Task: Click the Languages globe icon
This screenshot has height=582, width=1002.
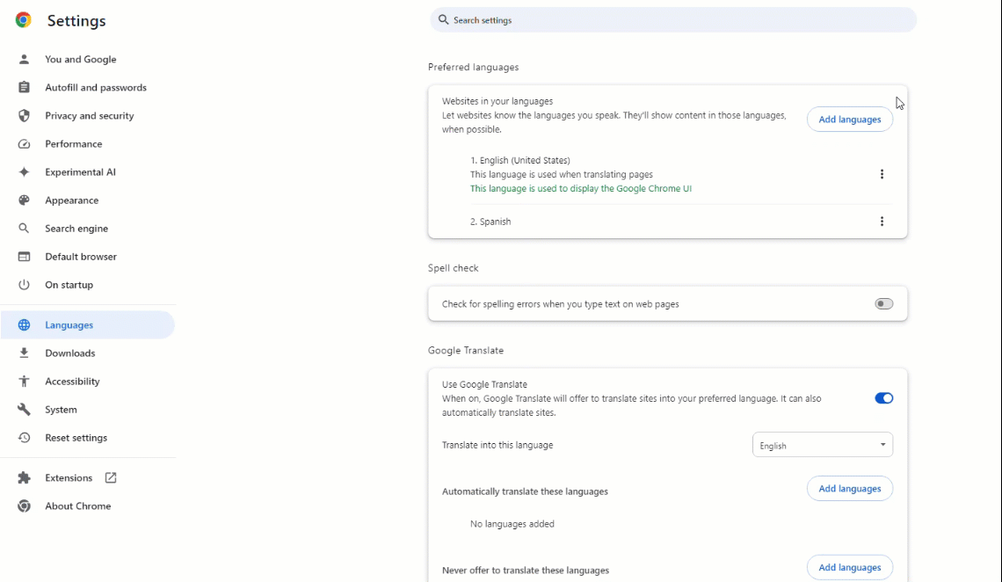Action: [x=24, y=324]
